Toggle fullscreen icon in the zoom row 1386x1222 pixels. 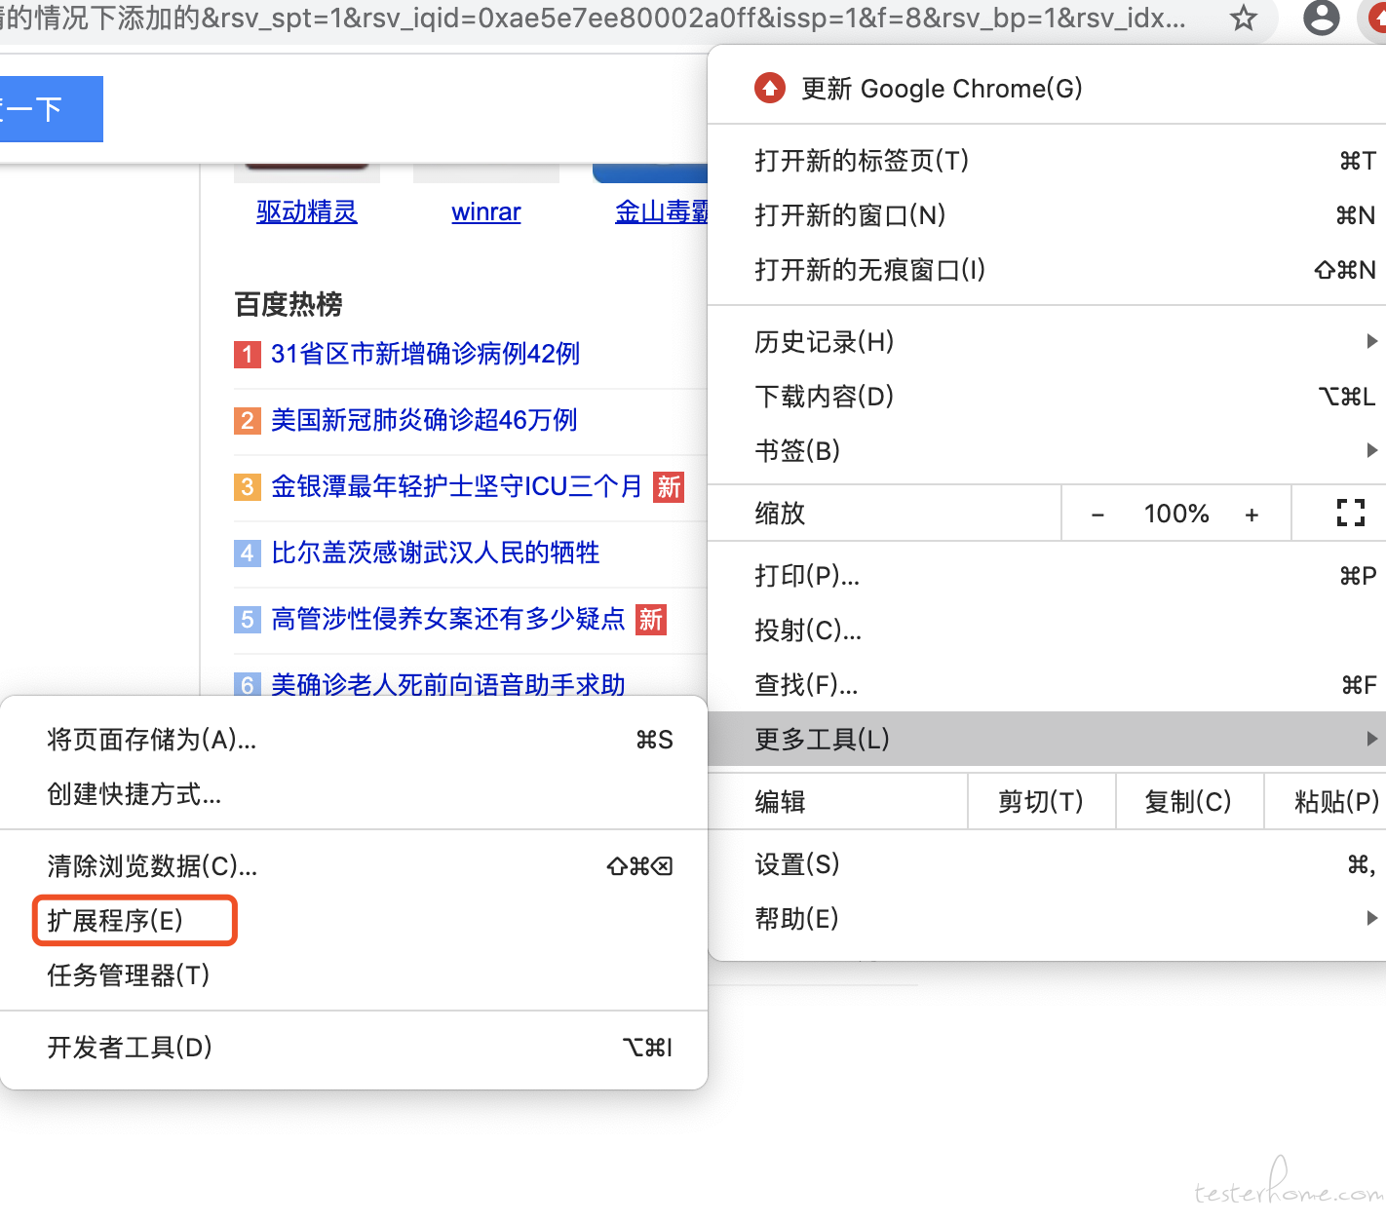[1350, 513]
